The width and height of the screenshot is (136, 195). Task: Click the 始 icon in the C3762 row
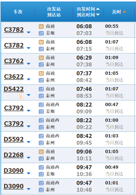point(41,58)
